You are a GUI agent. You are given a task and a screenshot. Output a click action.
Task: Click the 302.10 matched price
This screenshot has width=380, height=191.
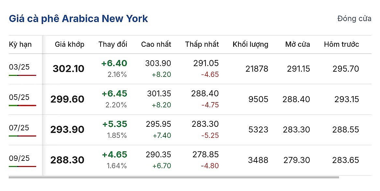[68, 69]
